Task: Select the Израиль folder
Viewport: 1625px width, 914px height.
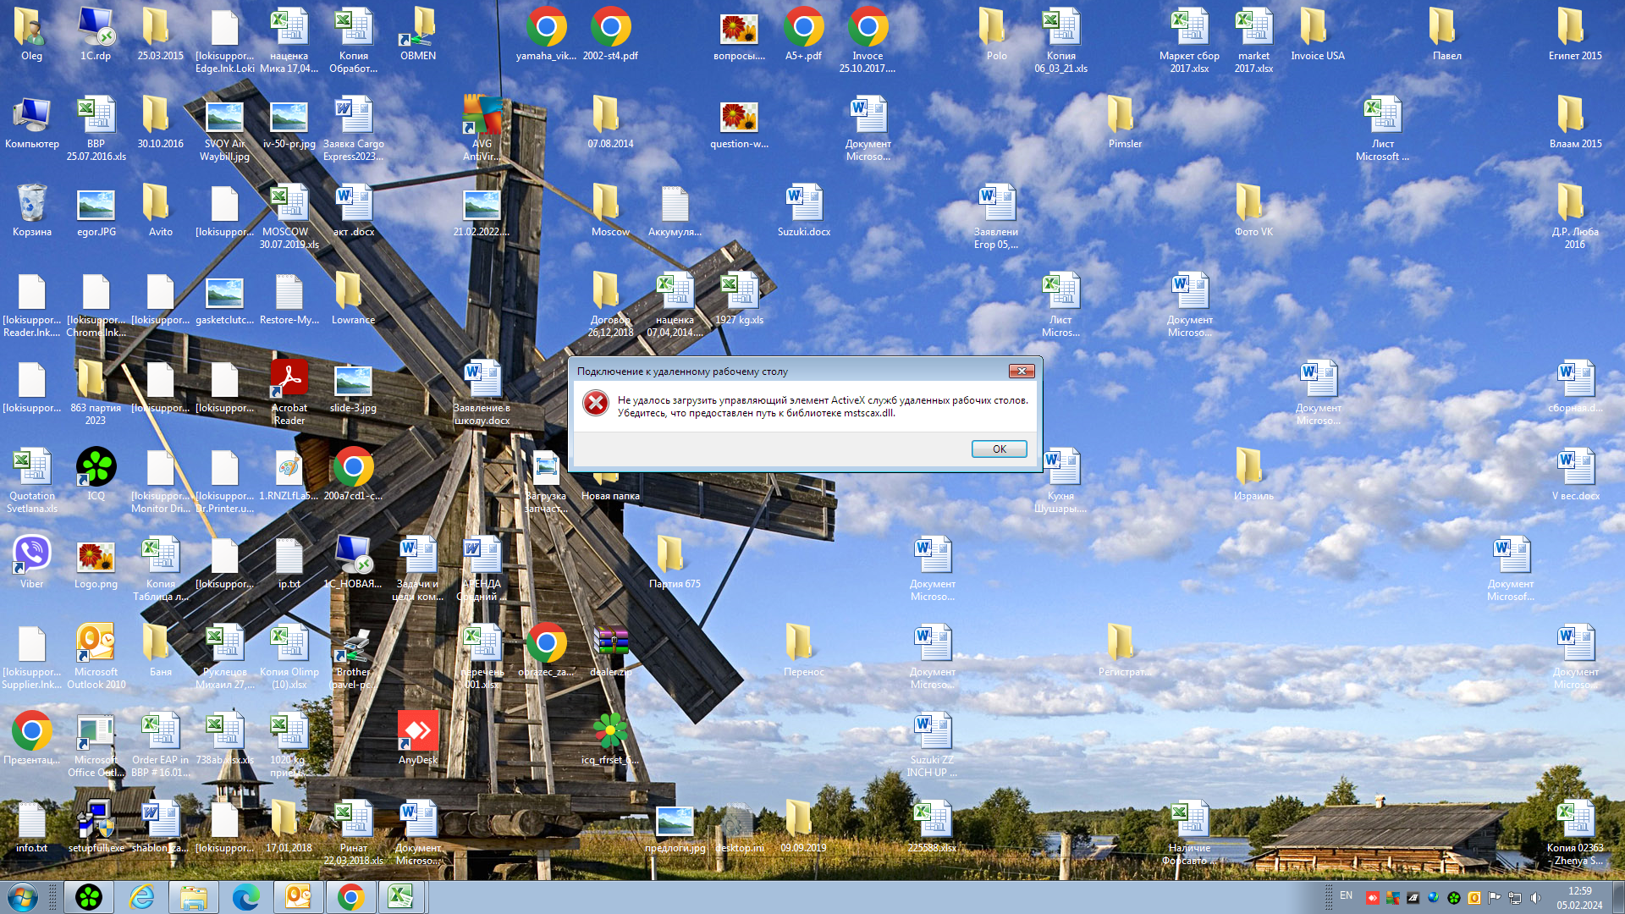Action: click(1253, 474)
